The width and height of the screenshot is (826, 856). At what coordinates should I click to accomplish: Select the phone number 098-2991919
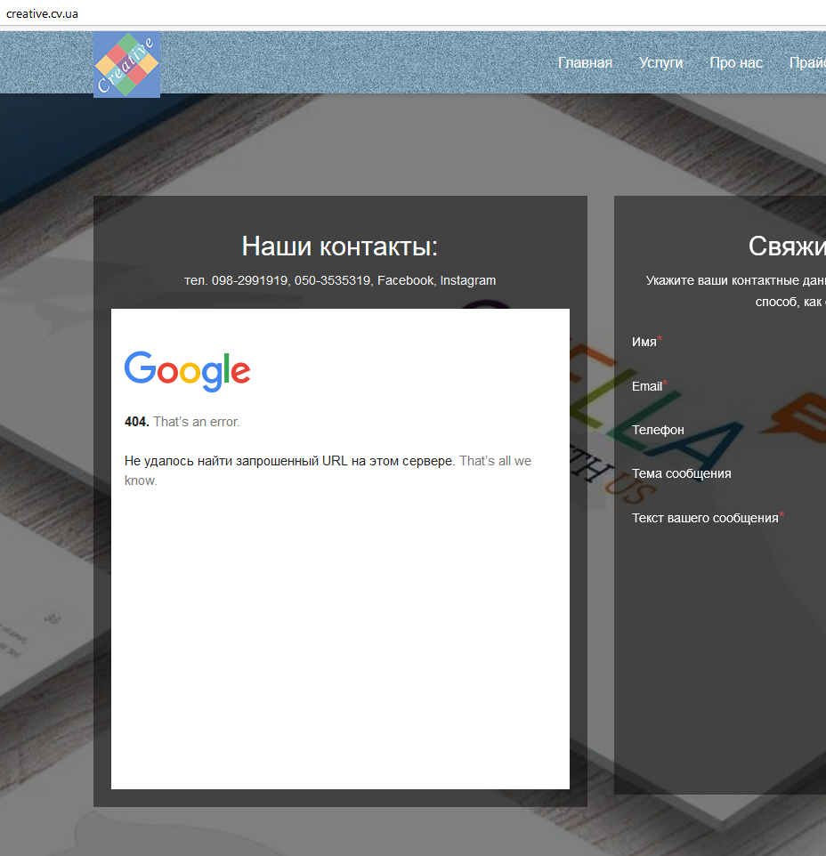pyautogui.click(x=249, y=280)
